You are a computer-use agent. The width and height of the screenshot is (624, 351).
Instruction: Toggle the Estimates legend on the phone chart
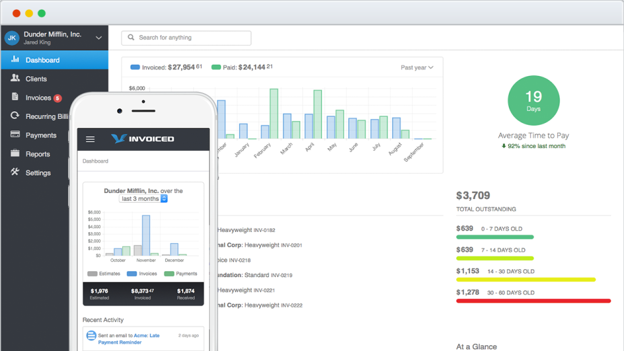(103, 274)
